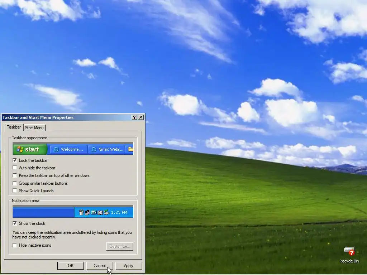
Task: Click the OK button
Action: click(x=71, y=266)
